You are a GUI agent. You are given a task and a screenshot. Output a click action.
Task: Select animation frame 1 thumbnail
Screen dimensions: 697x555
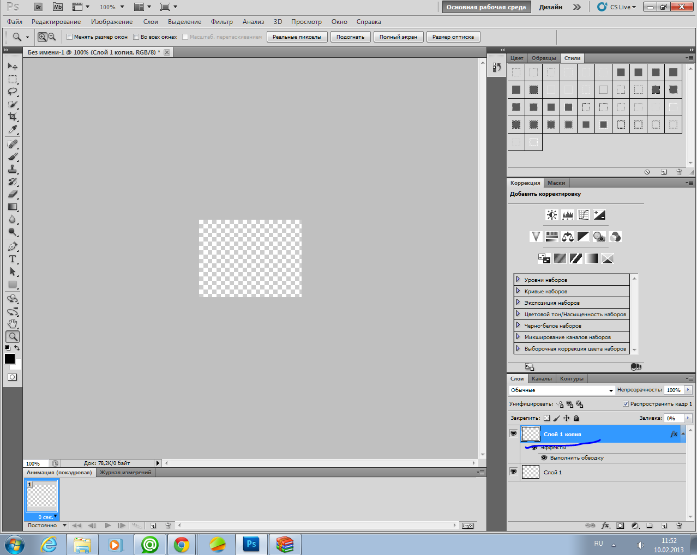(42, 497)
